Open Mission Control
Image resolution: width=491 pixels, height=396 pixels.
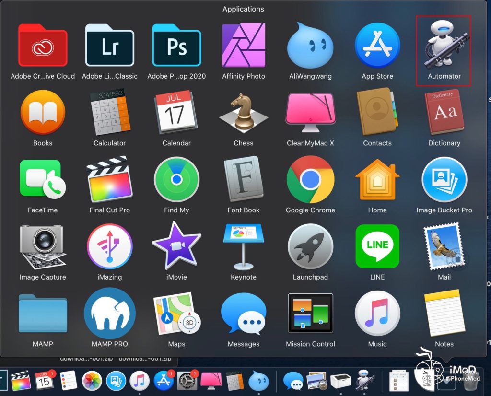point(310,314)
